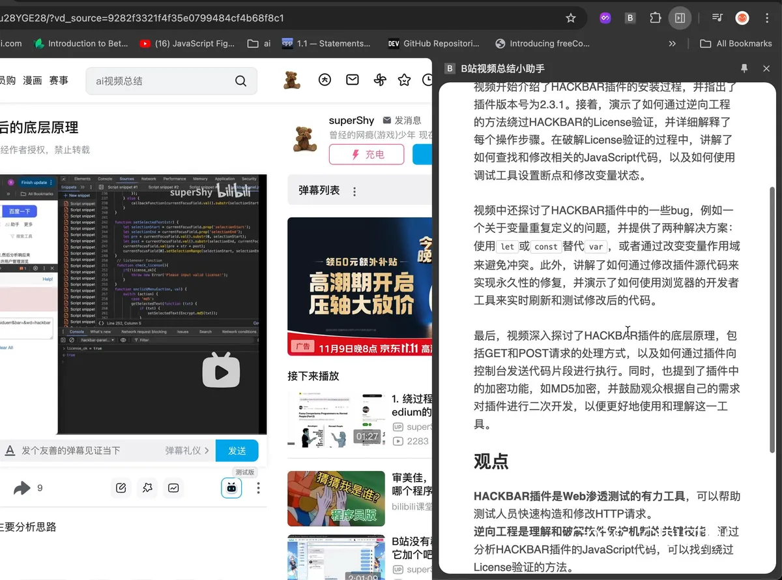The width and height of the screenshot is (782, 580).
Task: Open the '猜猜我是谁?' video thumbnail
Action: 336,498
